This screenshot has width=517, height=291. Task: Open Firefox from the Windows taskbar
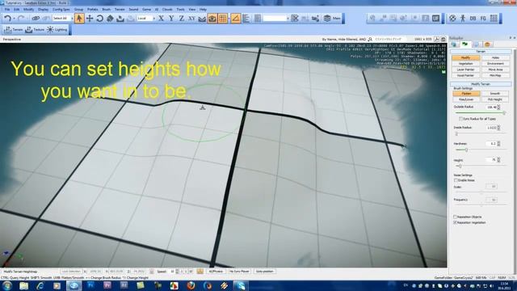coord(191,285)
